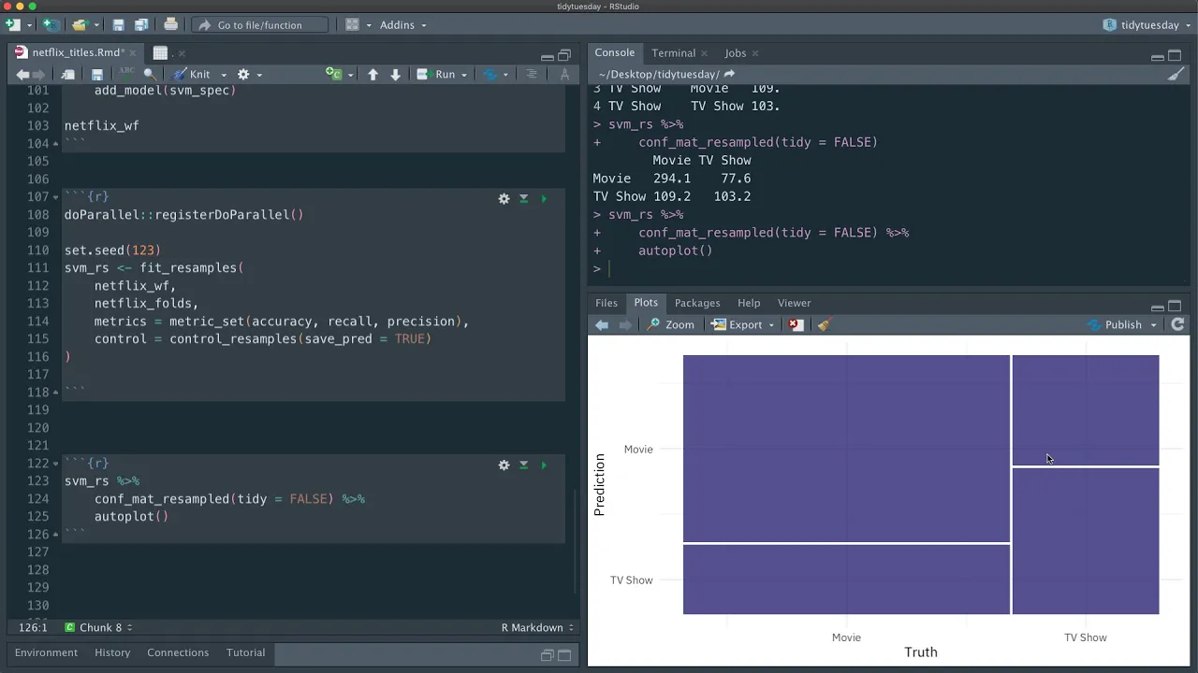Click the Insert Chunk icon
Viewport: 1198px width, 673px height.
coord(334,75)
